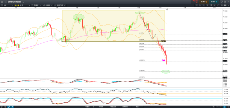Select the yellow 一日 quick period button
230x108 pixels.
click(x=15, y=5)
